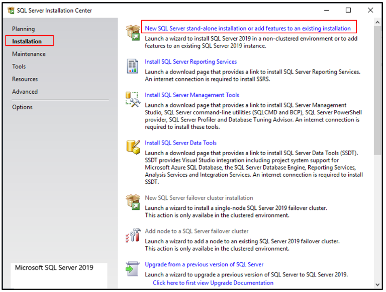Click the Upgrade from previous version icon
Viewport: 386px width, 292px height.
click(x=133, y=269)
